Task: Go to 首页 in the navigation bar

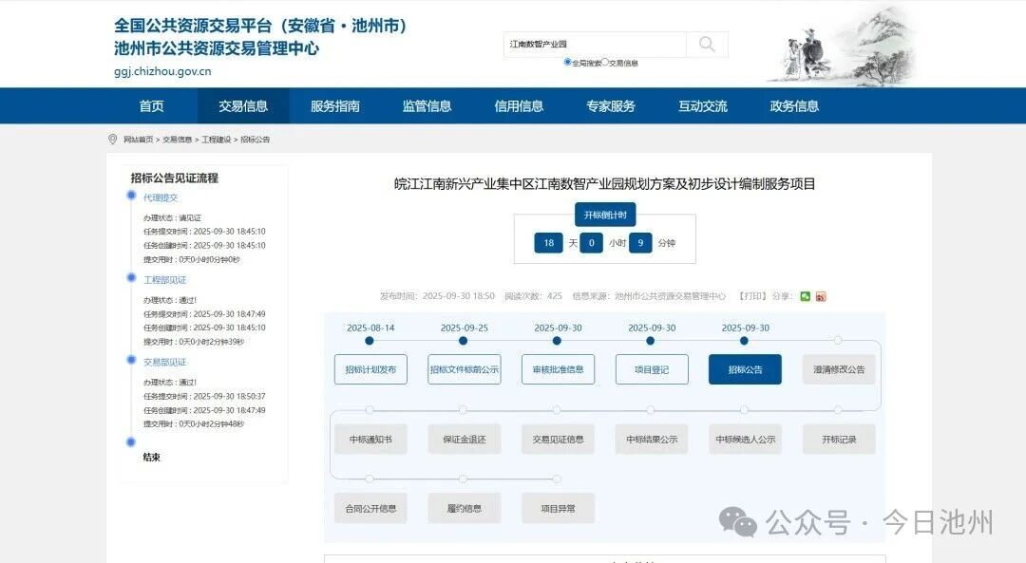Action: coord(151,106)
